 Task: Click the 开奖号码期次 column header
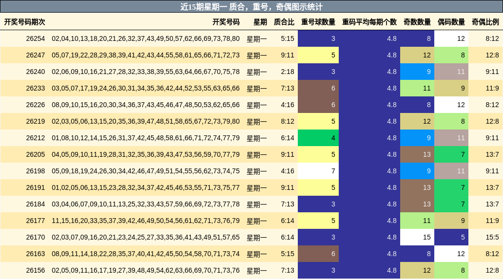click(24, 22)
